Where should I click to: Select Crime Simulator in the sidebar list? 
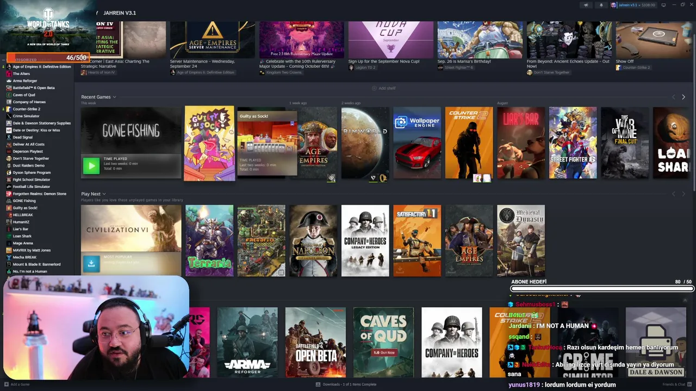pos(26,116)
